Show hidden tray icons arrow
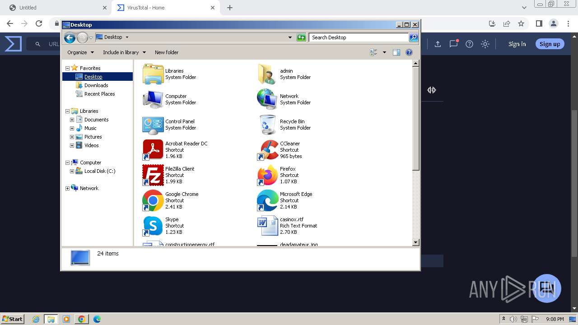The width and height of the screenshot is (578, 325). pos(503,319)
